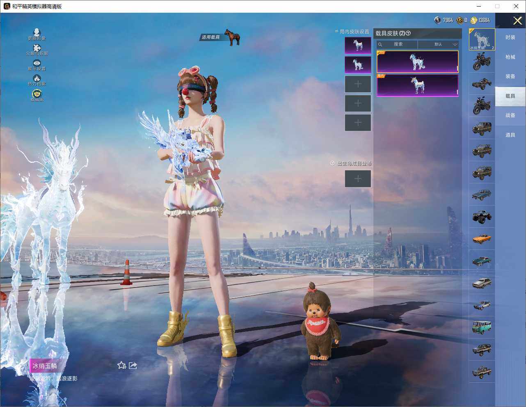Switch to the 战备 tab

[510, 115]
